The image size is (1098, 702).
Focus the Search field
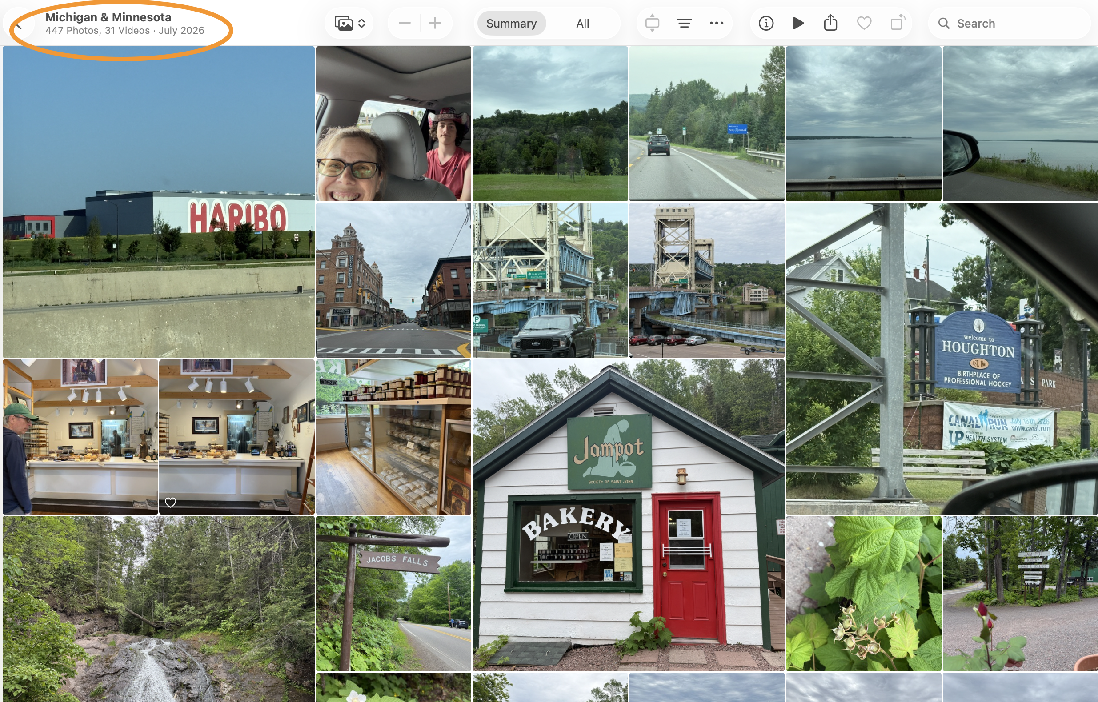(x=1009, y=23)
